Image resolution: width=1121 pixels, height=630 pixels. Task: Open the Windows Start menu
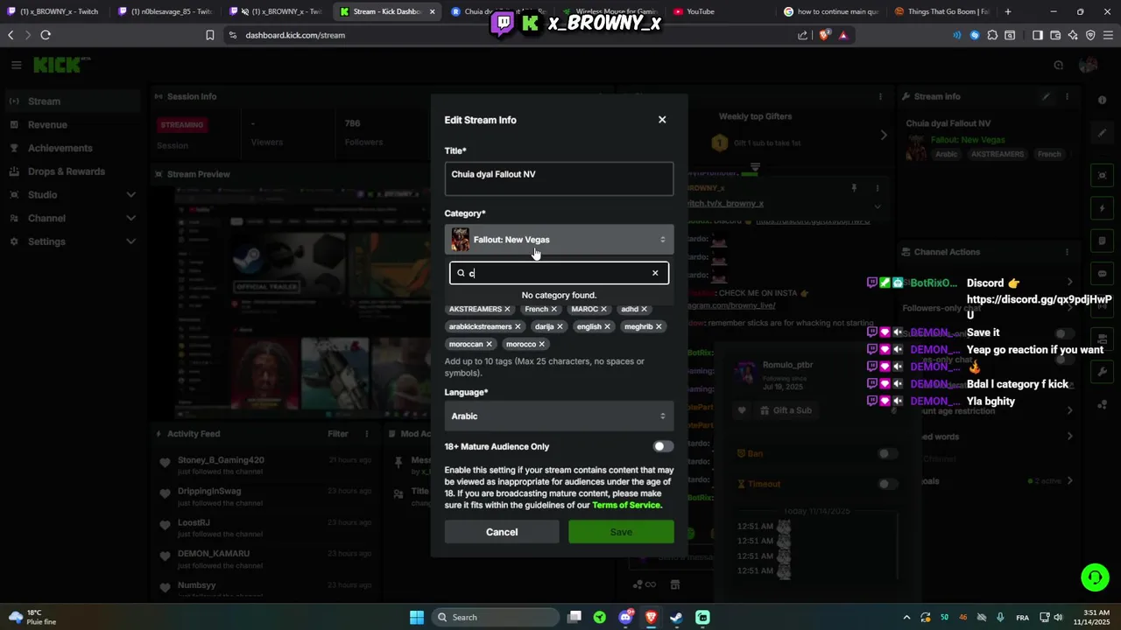click(417, 617)
